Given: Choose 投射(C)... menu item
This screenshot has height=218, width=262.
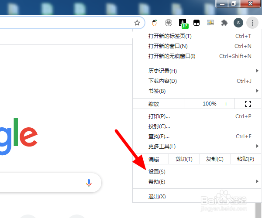Looking at the screenshot, I should click(197, 126).
